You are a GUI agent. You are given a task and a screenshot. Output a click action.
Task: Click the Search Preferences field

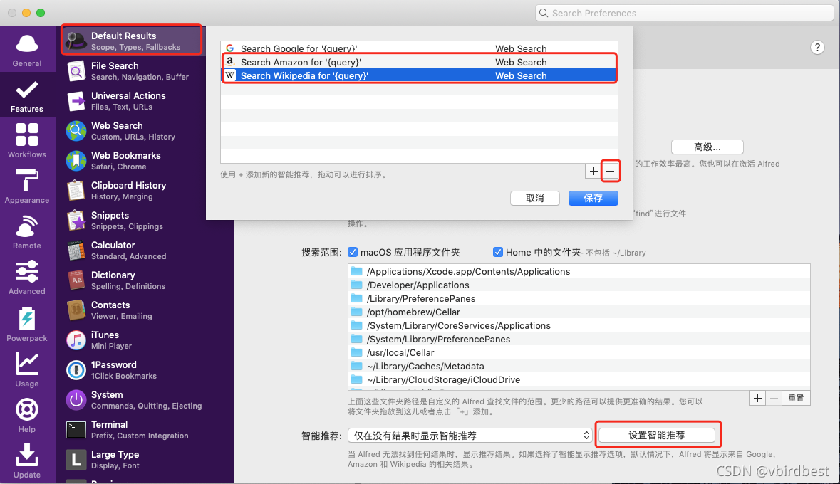pos(684,13)
